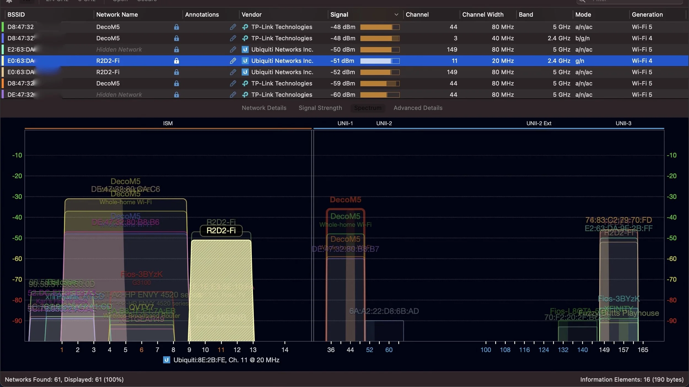Click the lock icon on the 2.4 GHz DecoM5 row
The width and height of the screenshot is (689, 387).
pyautogui.click(x=176, y=38)
